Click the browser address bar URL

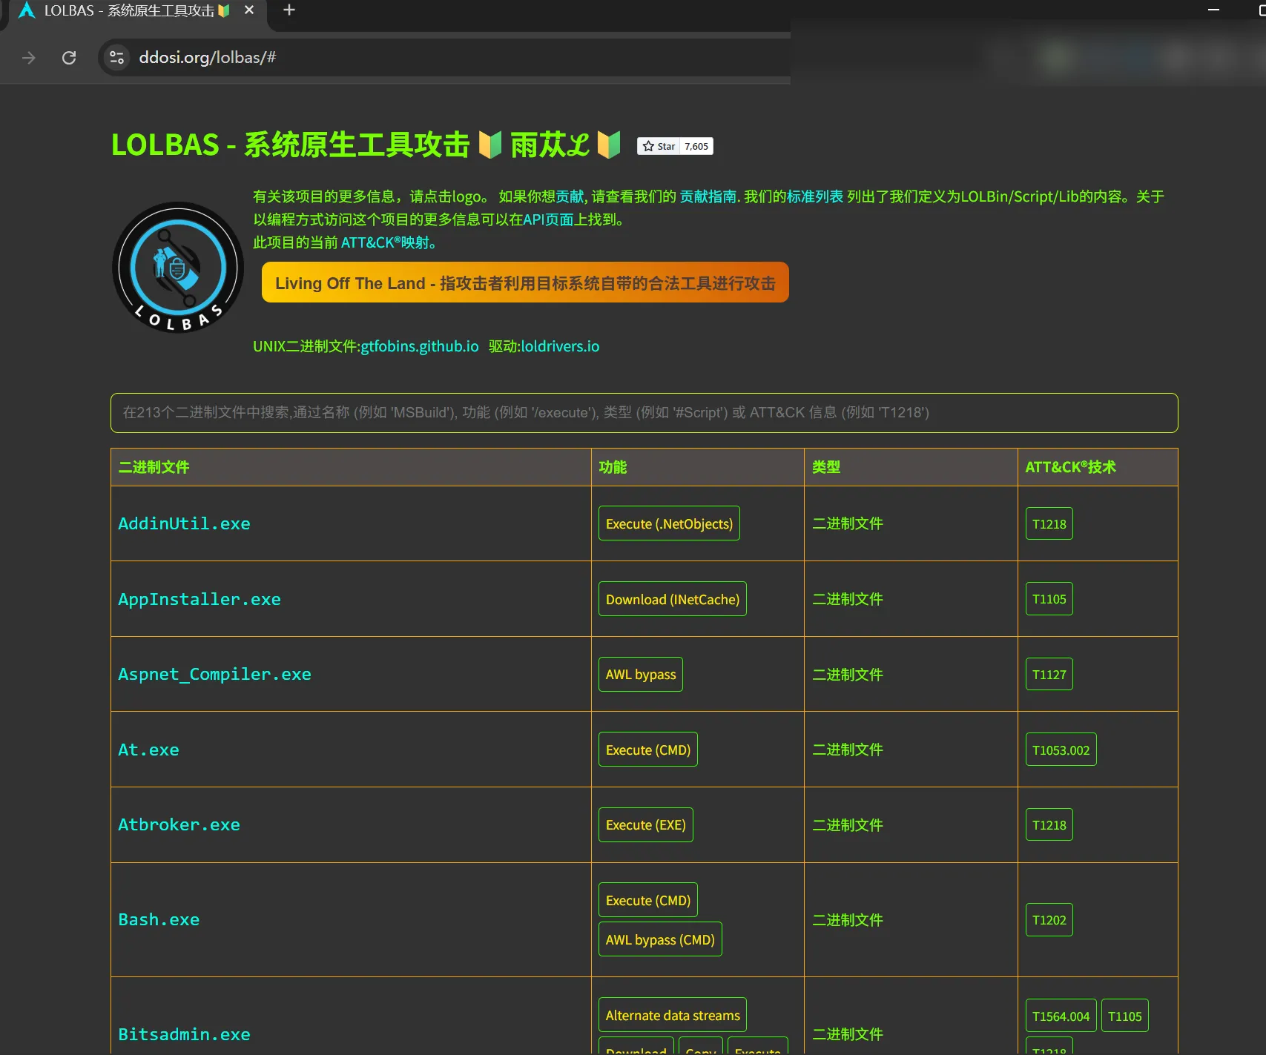208,58
